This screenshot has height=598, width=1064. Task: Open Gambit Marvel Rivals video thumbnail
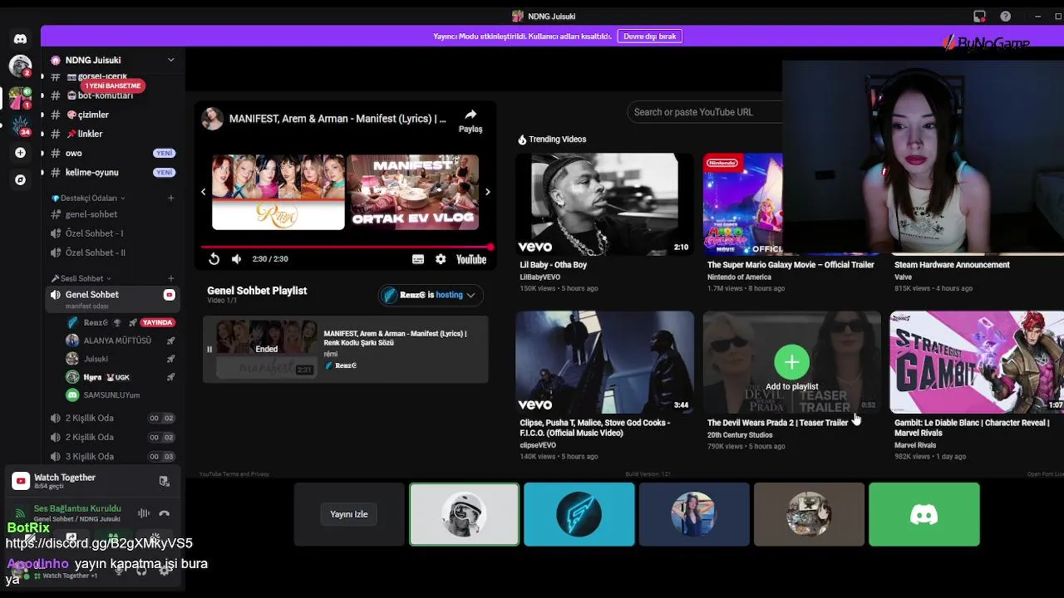pos(977,362)
